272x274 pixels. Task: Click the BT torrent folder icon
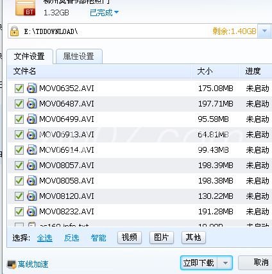26,8
